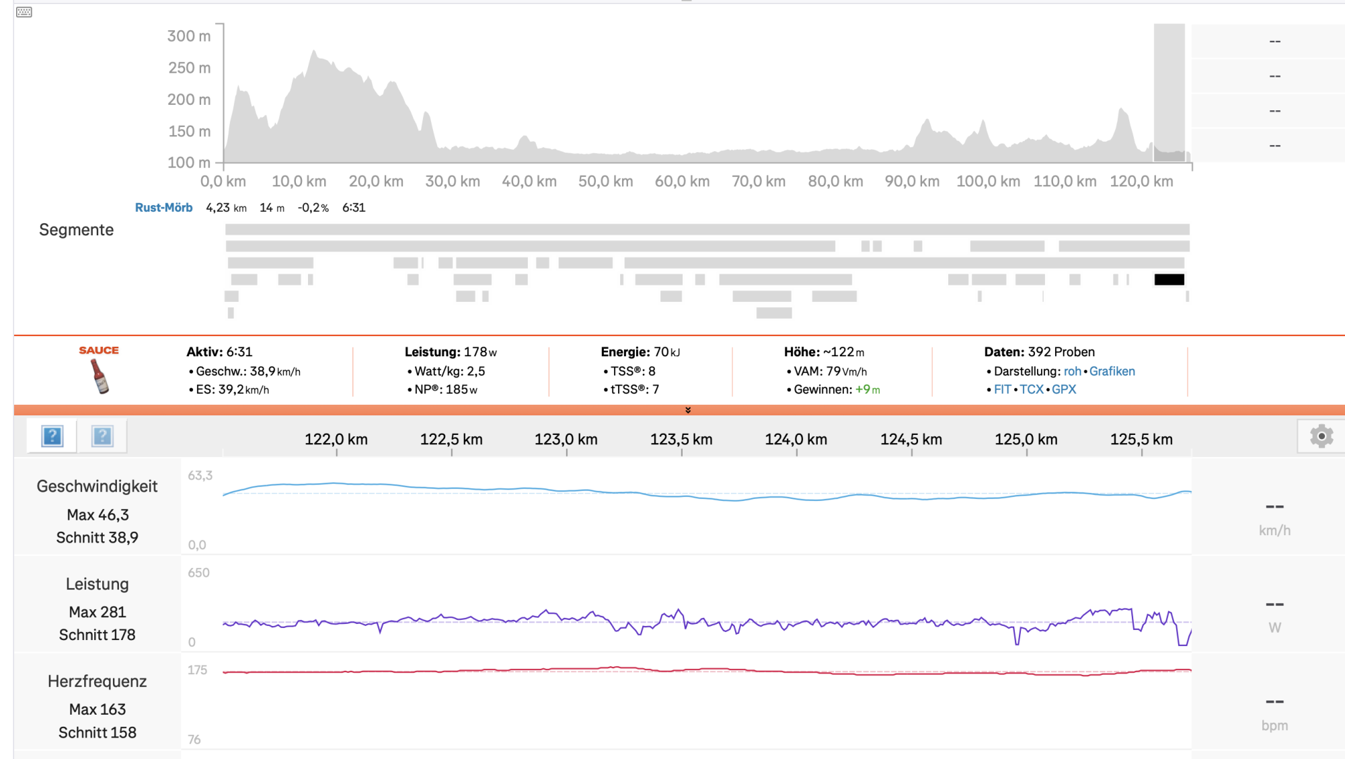Click the keyboard icon at top left
The width and height of the screenshot is (1345, 759).
pos(24,12)
